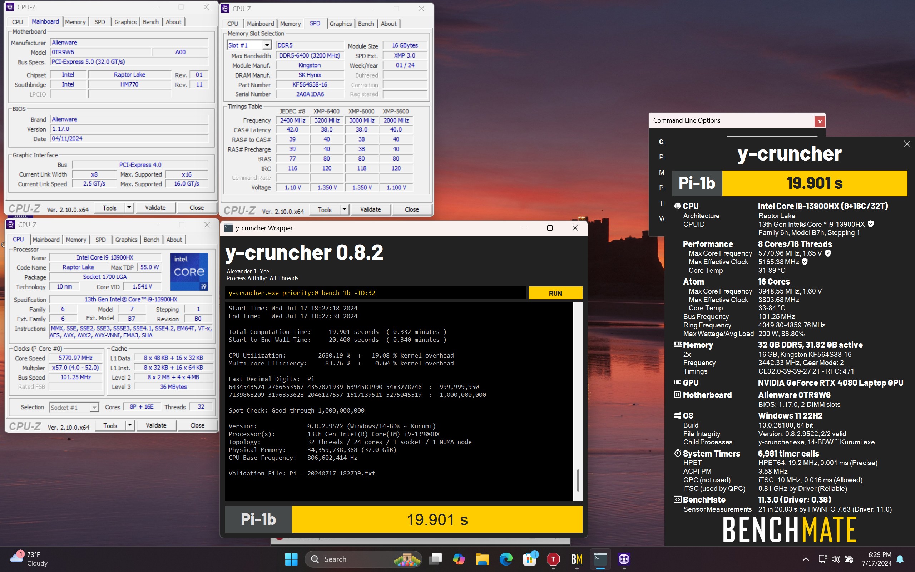
Task: Click the shield next to Max Effective Clock
Action: pyautogui.click(x=805, y=261)
